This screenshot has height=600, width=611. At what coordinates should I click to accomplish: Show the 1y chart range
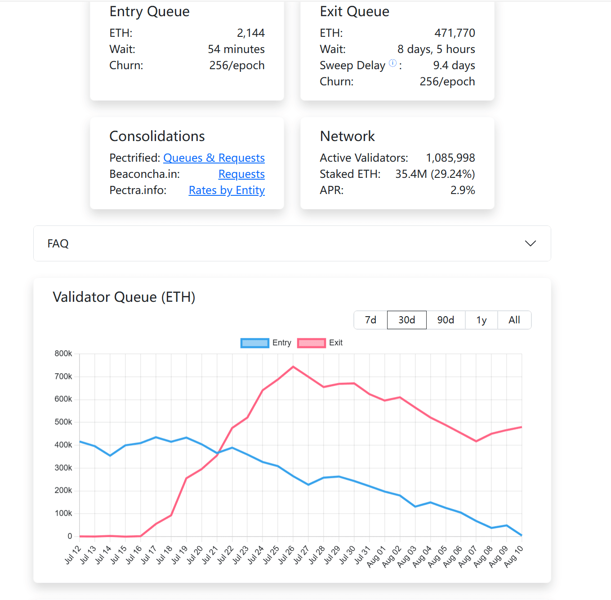pos(482,320)
